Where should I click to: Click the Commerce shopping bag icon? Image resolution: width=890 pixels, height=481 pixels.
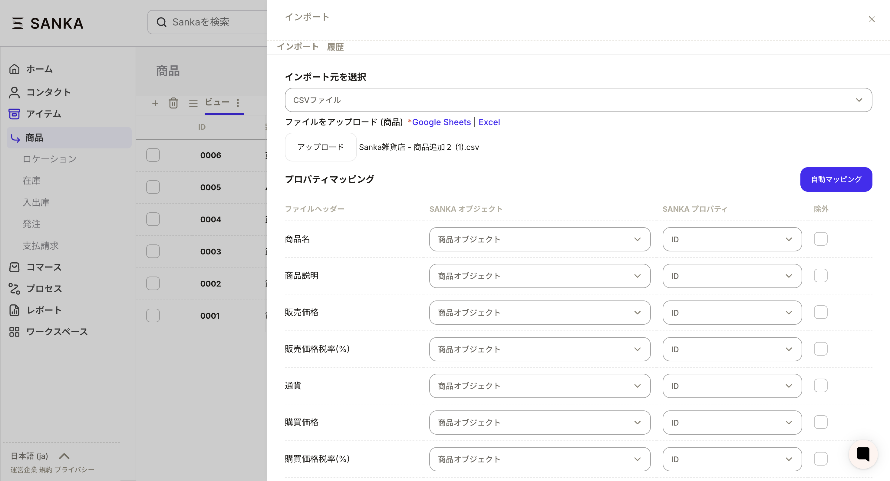14,267
